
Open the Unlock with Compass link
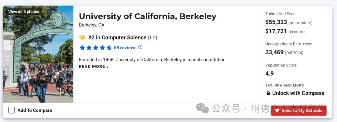pyautogui.click(x=298, y=93)
